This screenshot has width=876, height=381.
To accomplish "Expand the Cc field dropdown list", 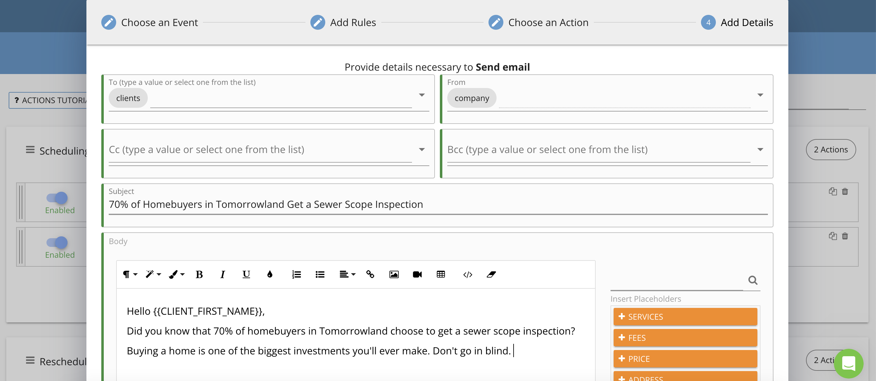I will click(422, 149).
